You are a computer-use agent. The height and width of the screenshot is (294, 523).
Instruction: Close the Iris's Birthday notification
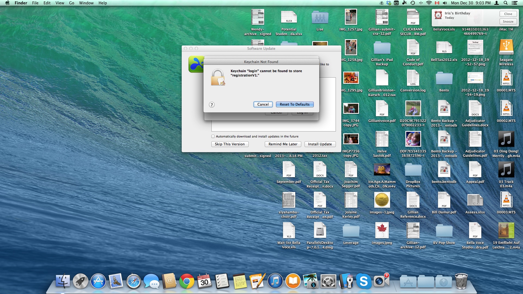tap(508, 14)
